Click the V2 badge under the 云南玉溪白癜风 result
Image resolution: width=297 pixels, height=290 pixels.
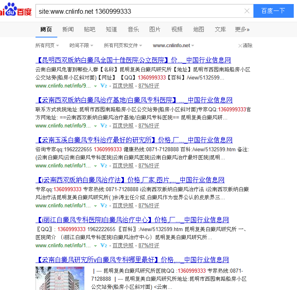(x=104, y=166)
